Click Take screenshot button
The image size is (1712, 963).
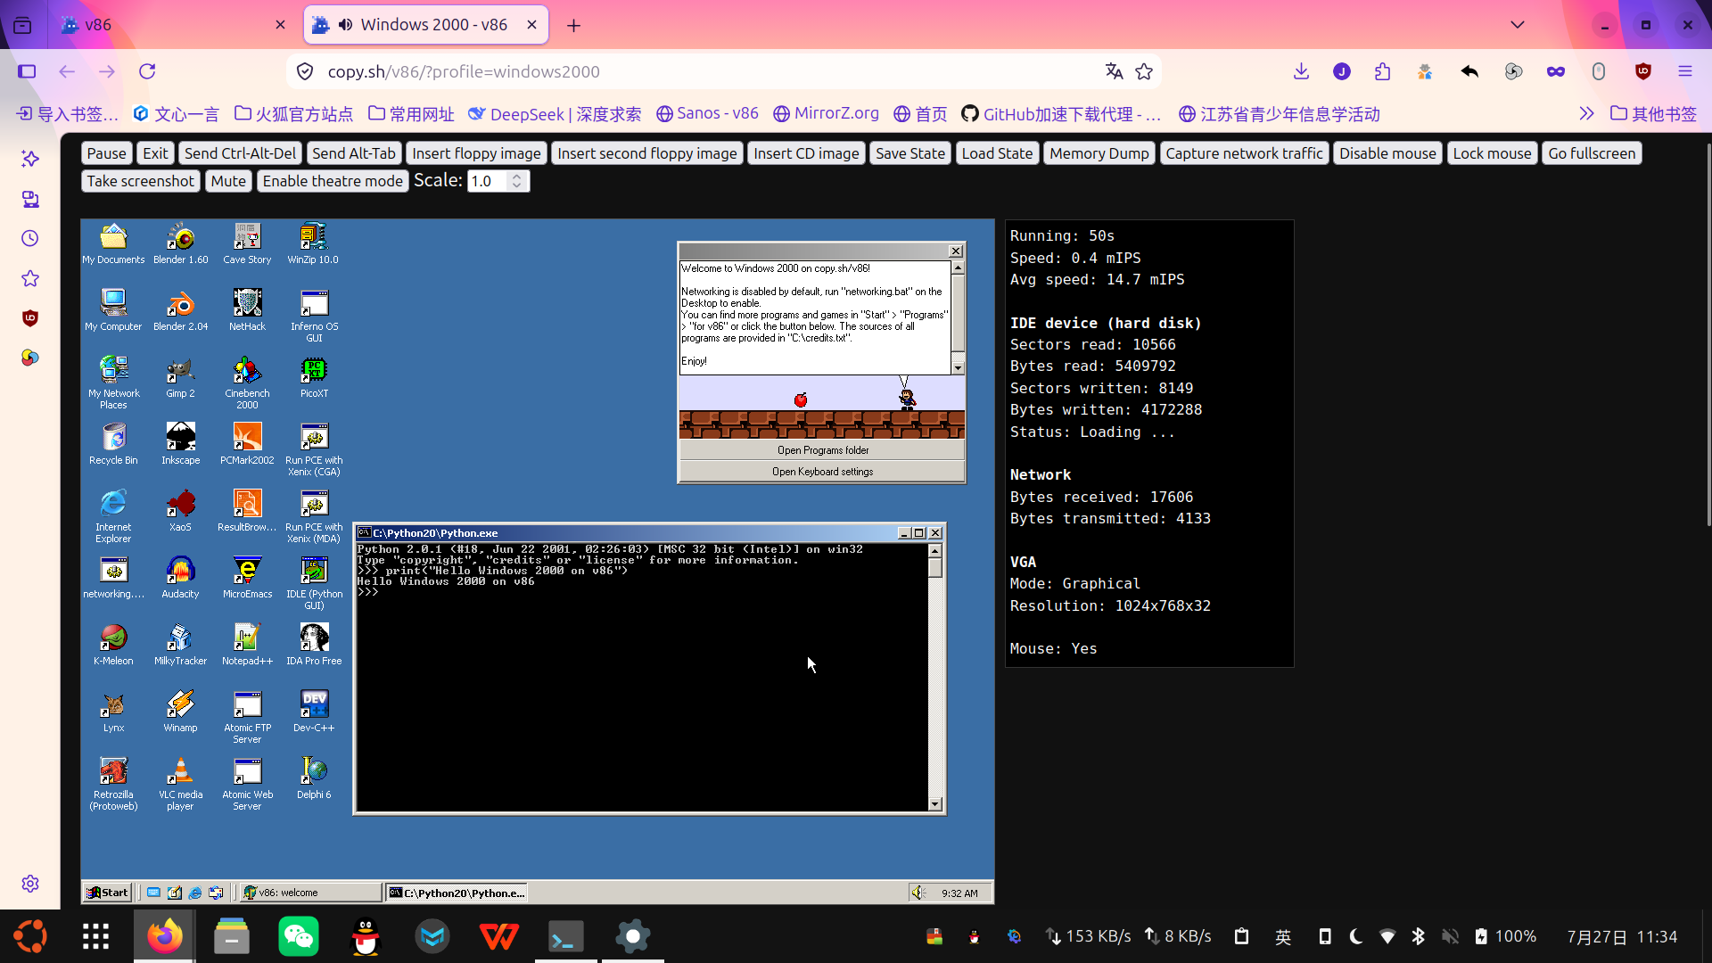[x=140, y=181]
